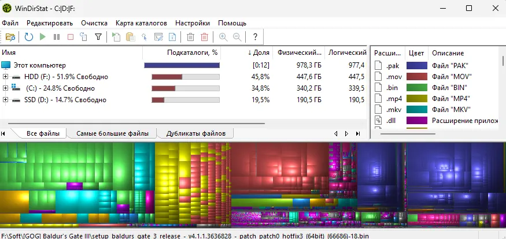Image resolution: width=506 pixels, height=239 pixels.
Task: Open the filter funnel icon
Action: [98, 37]
